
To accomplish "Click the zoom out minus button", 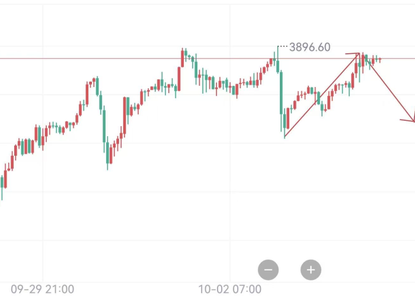I will pyautogui.click(x=268, y=270).
